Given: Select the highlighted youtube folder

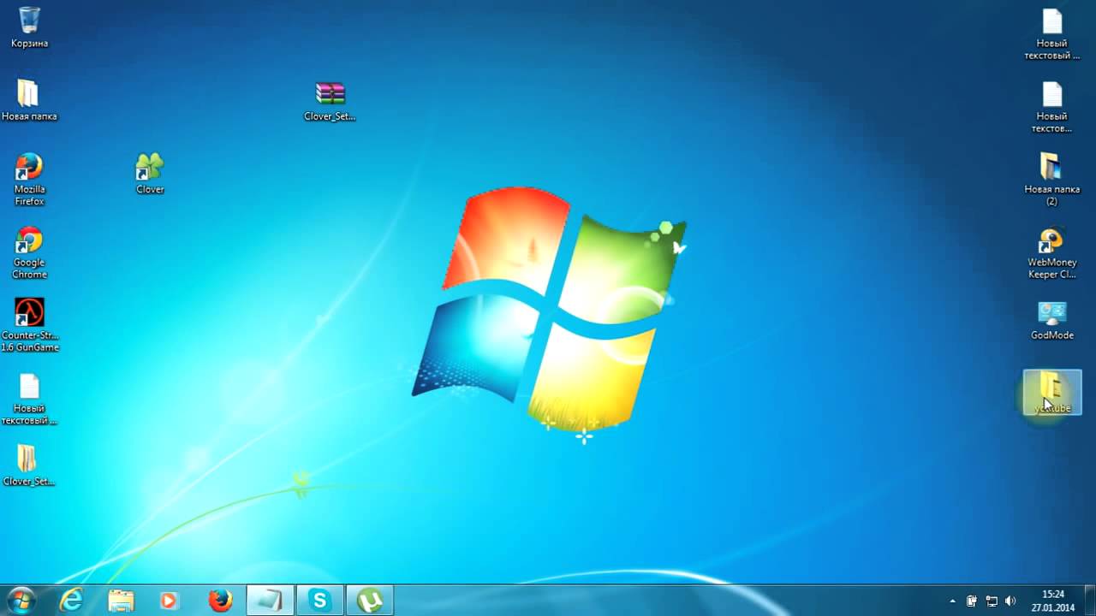Looking at the screenshot, I should 1052,393.
